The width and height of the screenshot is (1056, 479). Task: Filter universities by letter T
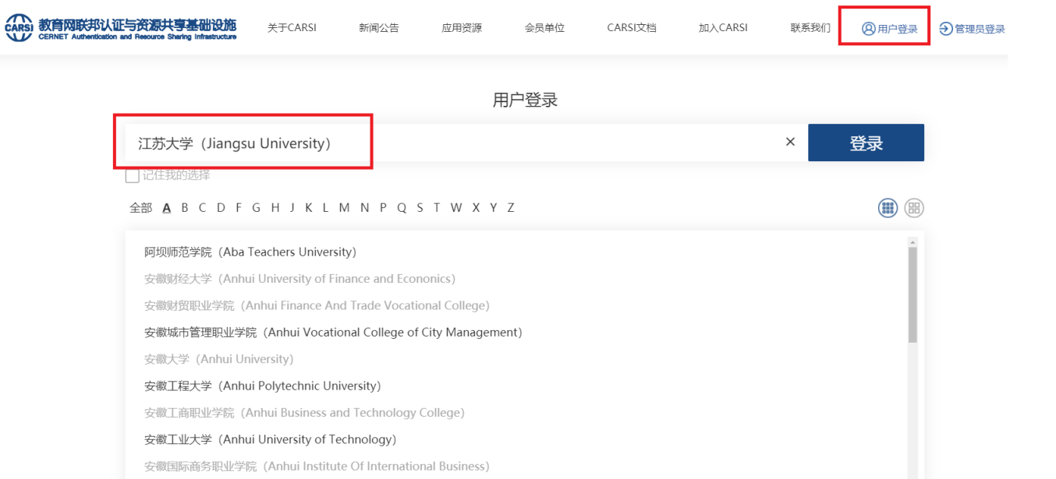[437, 208]
